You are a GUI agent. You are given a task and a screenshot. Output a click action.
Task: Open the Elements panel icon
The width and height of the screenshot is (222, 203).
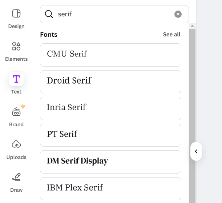pyautogui.click(x=16, y=47)
